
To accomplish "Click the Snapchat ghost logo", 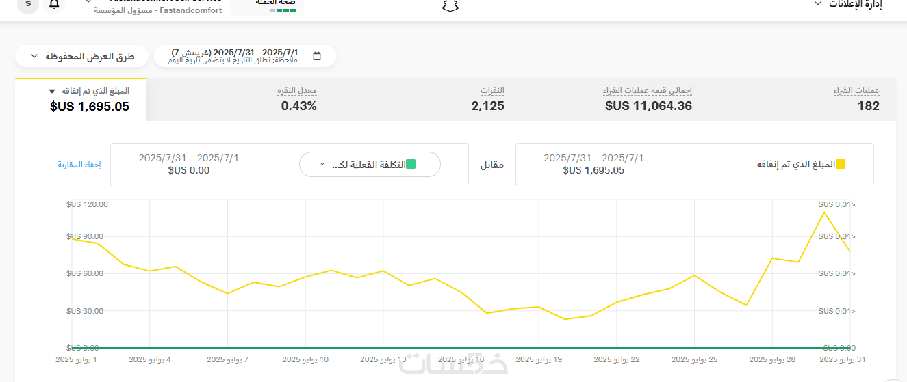I will point(450,5).
